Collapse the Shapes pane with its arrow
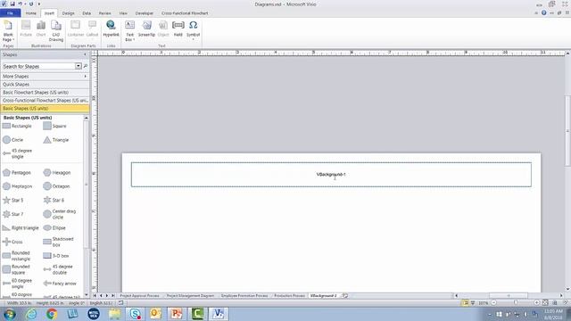The height and width of the screenshot is (321, 571). (x=86, y=54)
